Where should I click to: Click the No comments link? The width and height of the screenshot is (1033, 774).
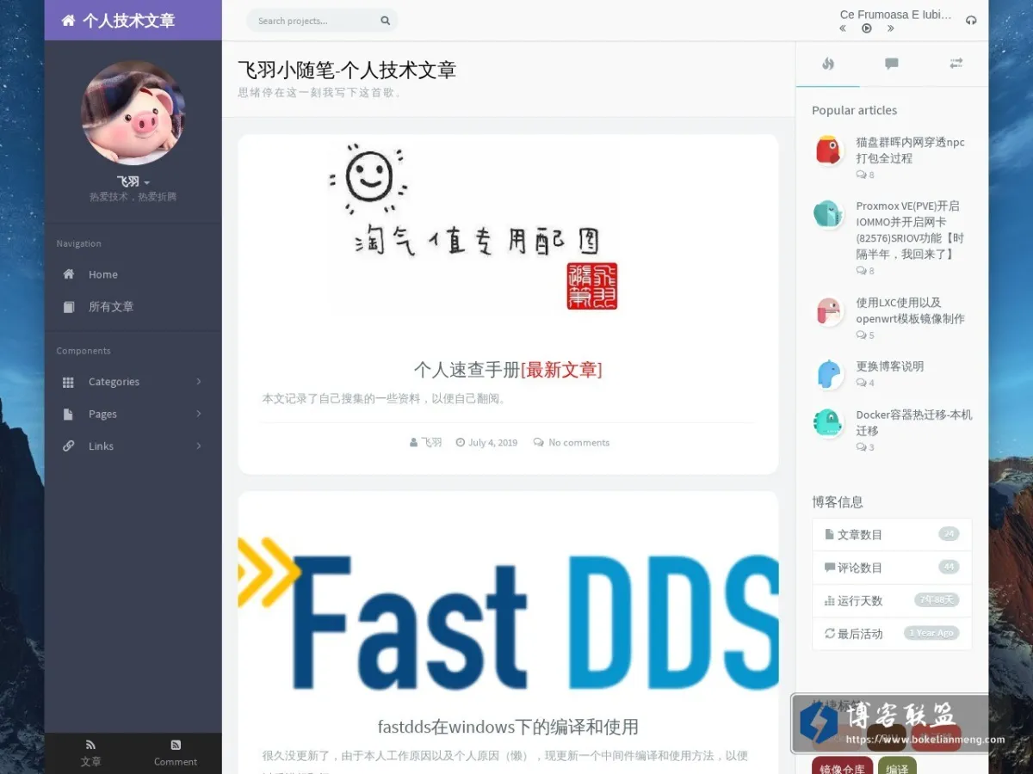(572, 442)
